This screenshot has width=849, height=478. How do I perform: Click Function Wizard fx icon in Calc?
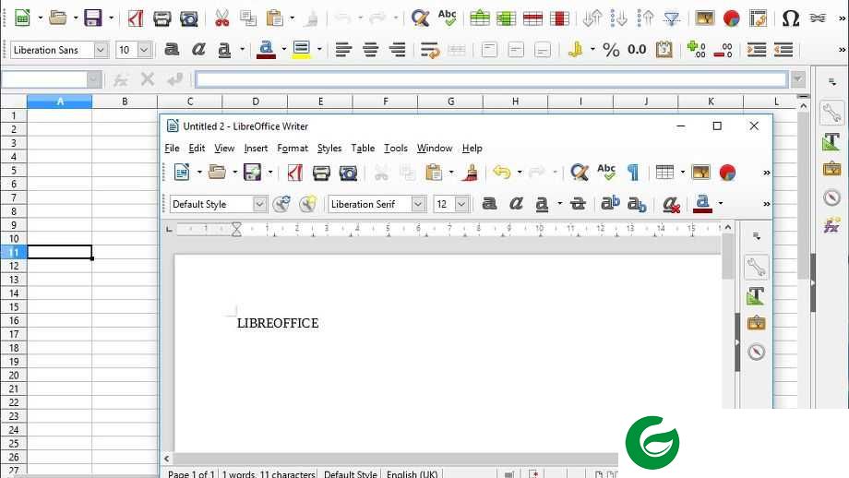coord(120,80)
